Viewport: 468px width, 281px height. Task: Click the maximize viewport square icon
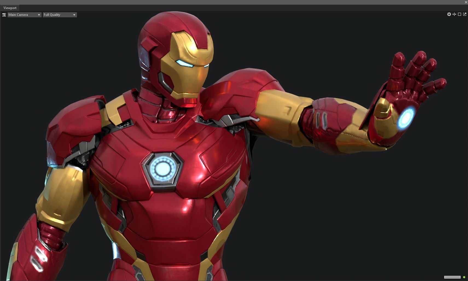coord(460,14)
